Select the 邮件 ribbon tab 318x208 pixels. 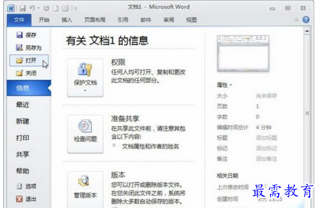point(146,20)
